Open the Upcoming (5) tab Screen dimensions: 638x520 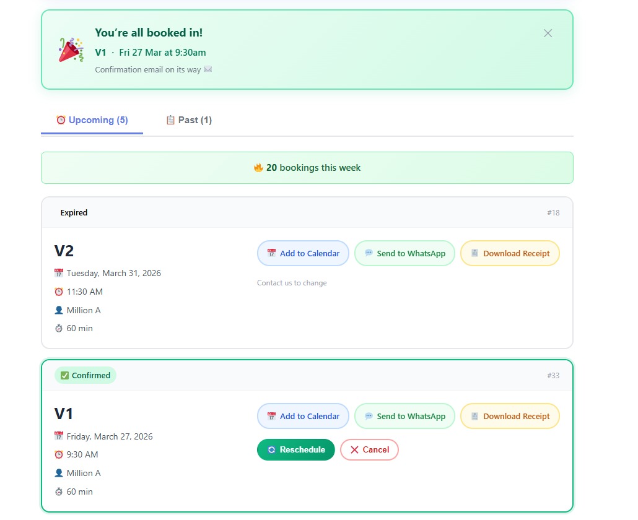point(92,119)
